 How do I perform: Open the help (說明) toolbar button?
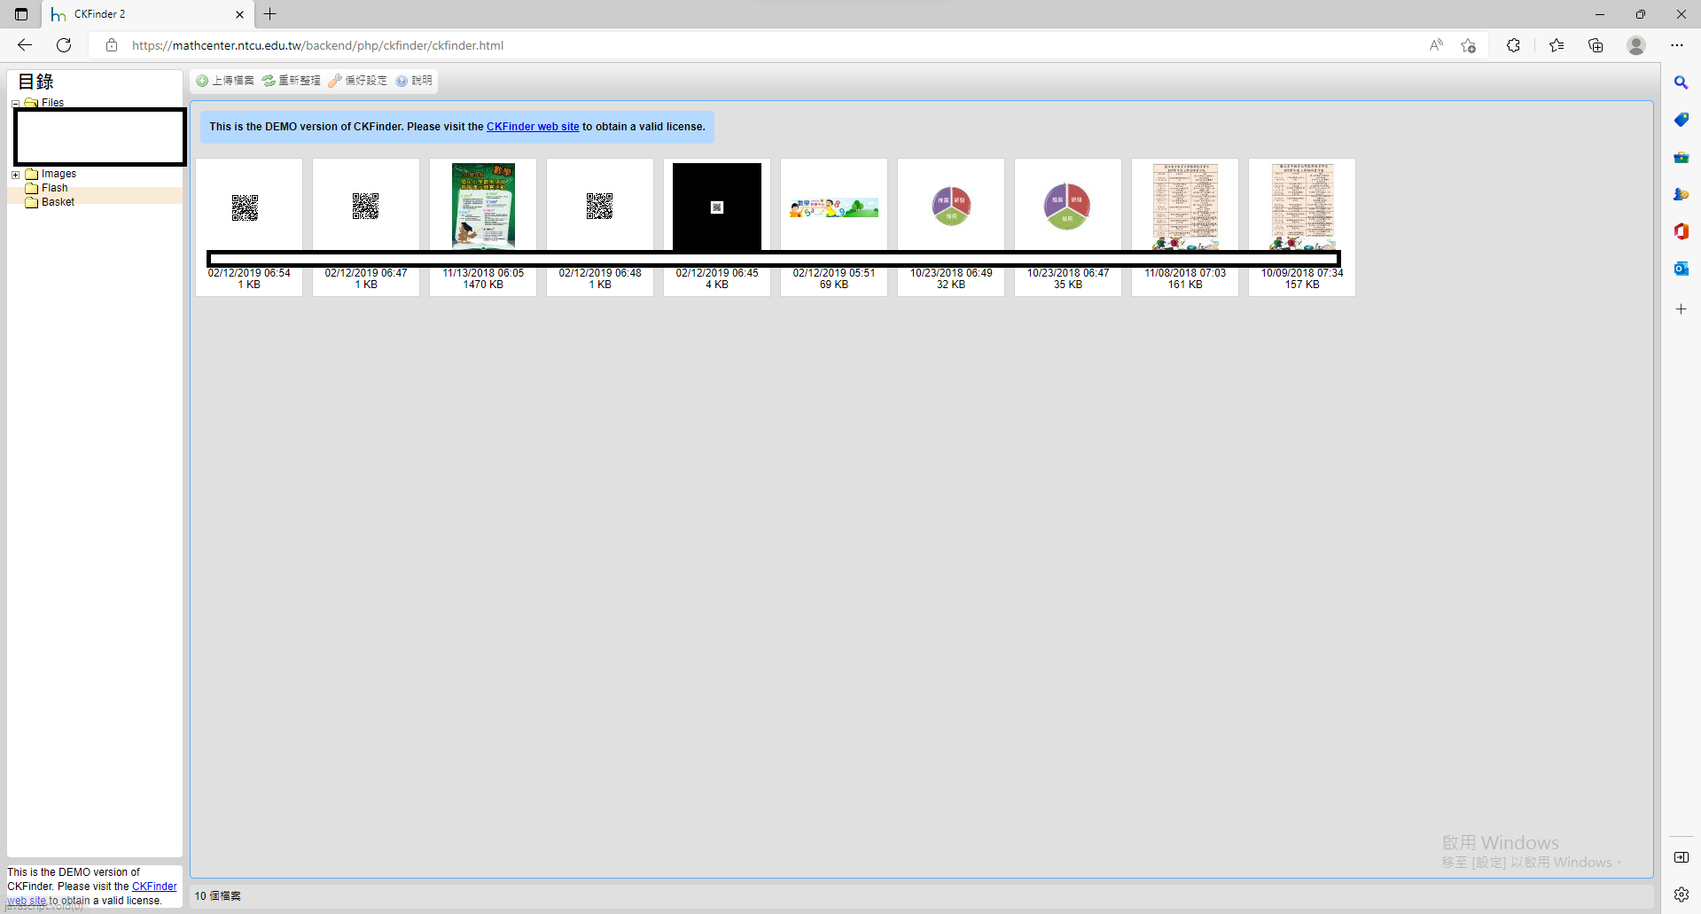tap(414, 81)
